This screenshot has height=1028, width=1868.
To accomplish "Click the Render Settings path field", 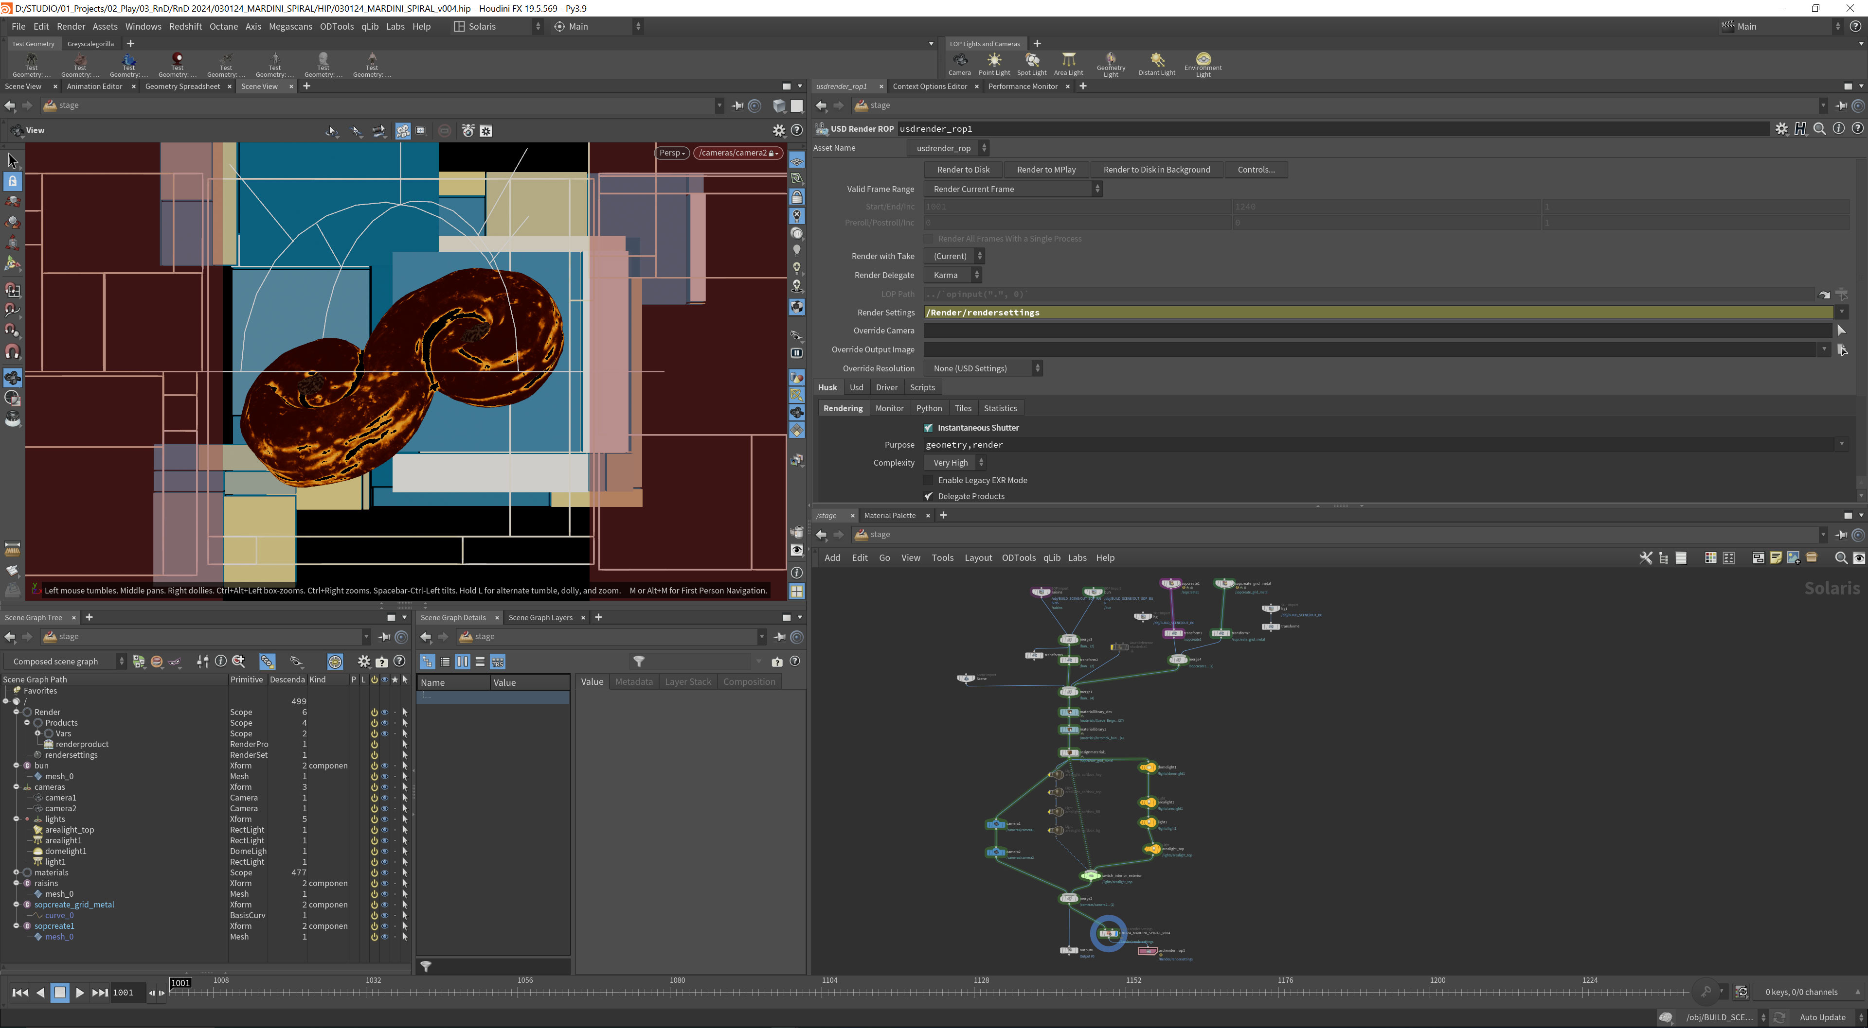I will (1378, 313).
